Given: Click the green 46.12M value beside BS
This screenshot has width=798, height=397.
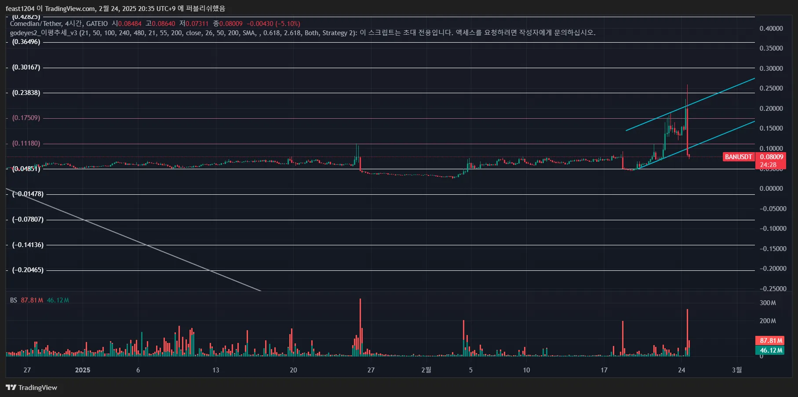Looking at the screenshot, I should tap(58, 300).
